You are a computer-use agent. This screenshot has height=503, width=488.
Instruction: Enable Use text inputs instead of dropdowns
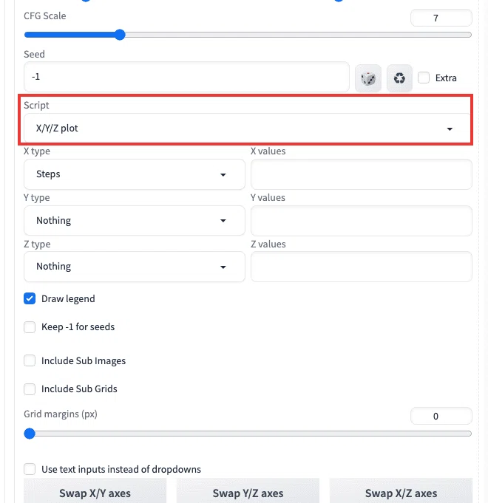(x=30, y=469)
